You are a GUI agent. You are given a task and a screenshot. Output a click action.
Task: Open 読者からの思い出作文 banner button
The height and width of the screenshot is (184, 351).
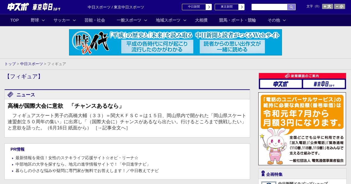coord(232,46)
